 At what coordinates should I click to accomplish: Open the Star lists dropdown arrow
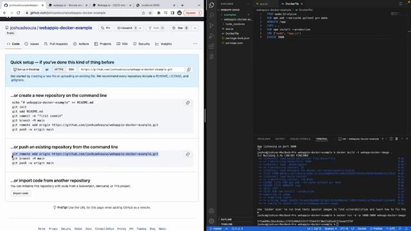[195, 28]
